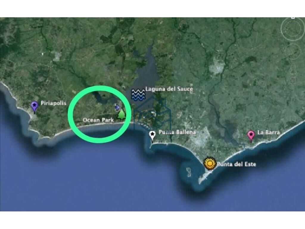Select the white Punta Ballena pin
Screen dimensions: 305x229
pyautogui.click(x=152, y=136)
